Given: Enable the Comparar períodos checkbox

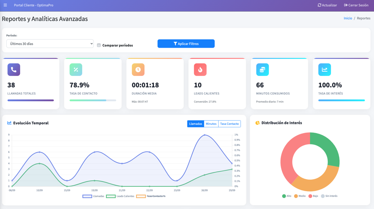Looking at the screenshot, I should [99, 45].
